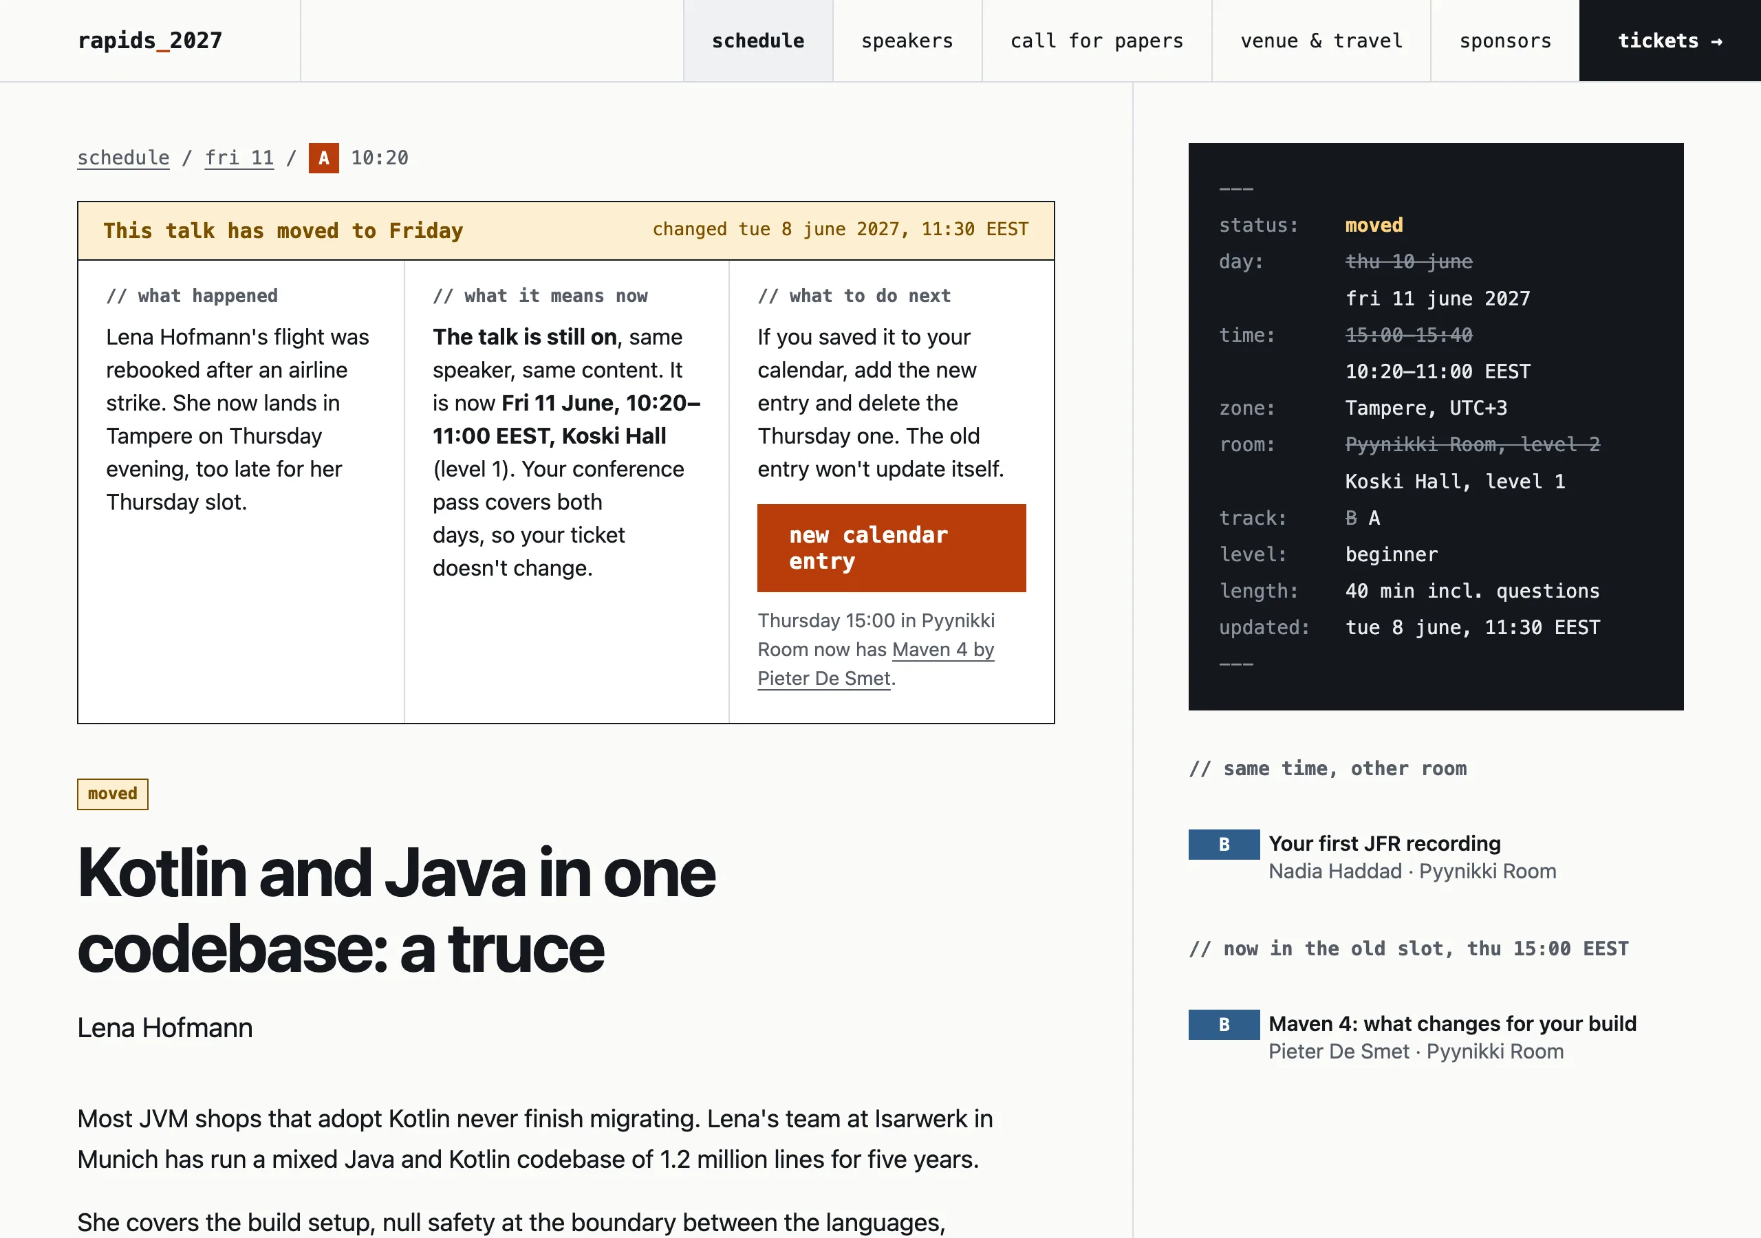Click the // what it means now heading
Image resolution: width=1761 pixels, height=1238 pixels.
click(540, 296)
